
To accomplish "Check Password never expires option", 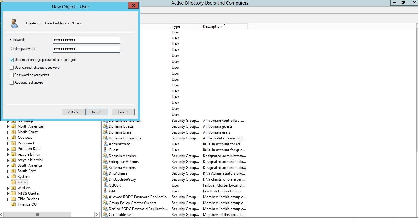I will 12,75.
